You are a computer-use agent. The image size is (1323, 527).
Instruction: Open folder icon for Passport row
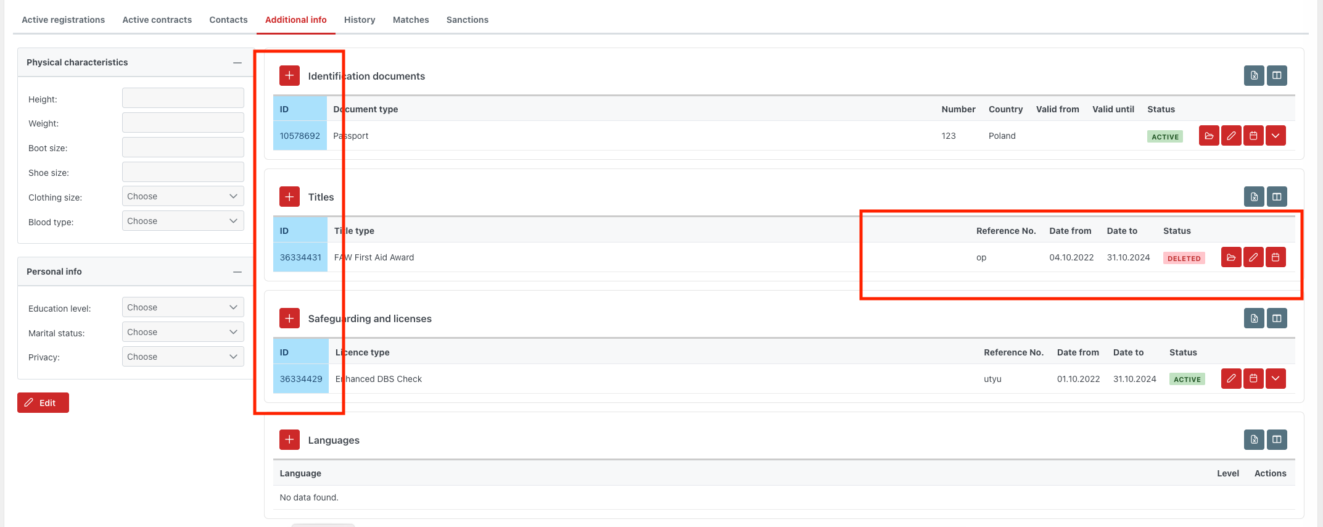[1209, 136]
